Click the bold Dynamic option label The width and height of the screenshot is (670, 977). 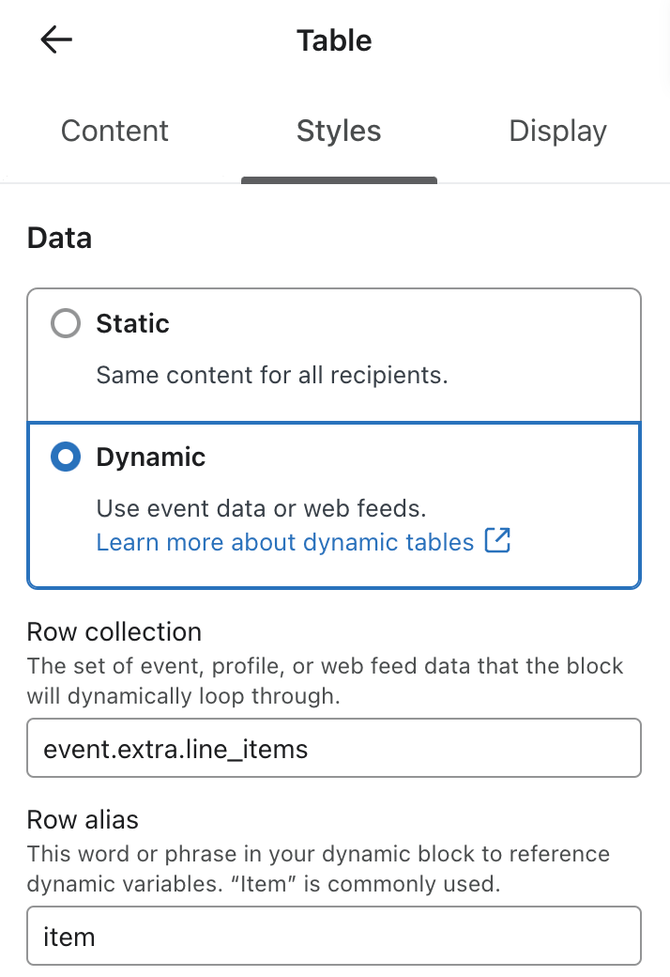[x=150, y=457]
